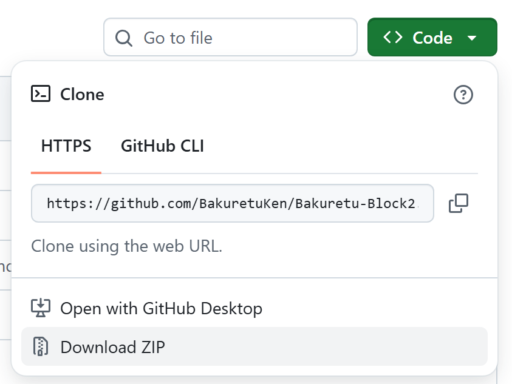Screen dimensions: 512x384
Task: Click the HTTPS clone URL text field
Action: tap(231, 203)
